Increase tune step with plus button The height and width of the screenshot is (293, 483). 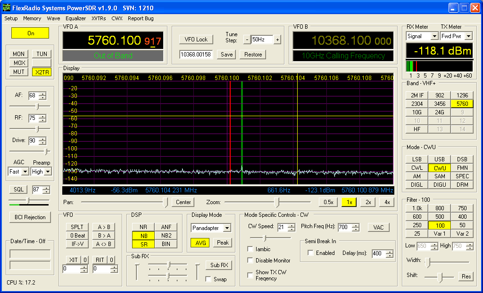pos(277,40)
